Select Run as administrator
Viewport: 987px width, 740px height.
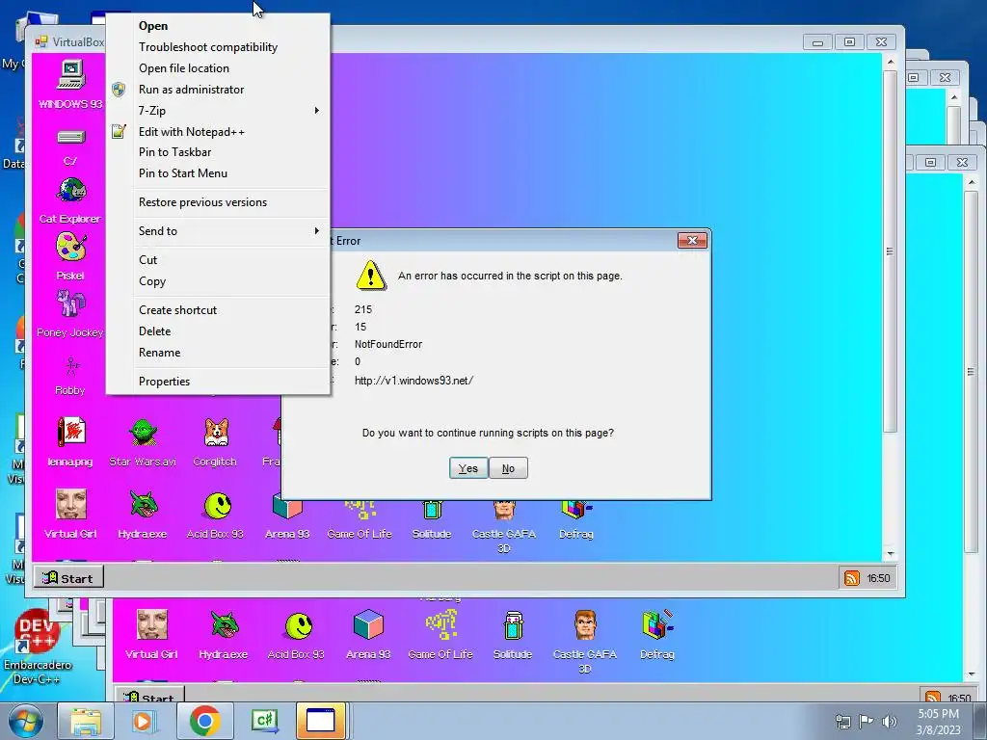218,90
